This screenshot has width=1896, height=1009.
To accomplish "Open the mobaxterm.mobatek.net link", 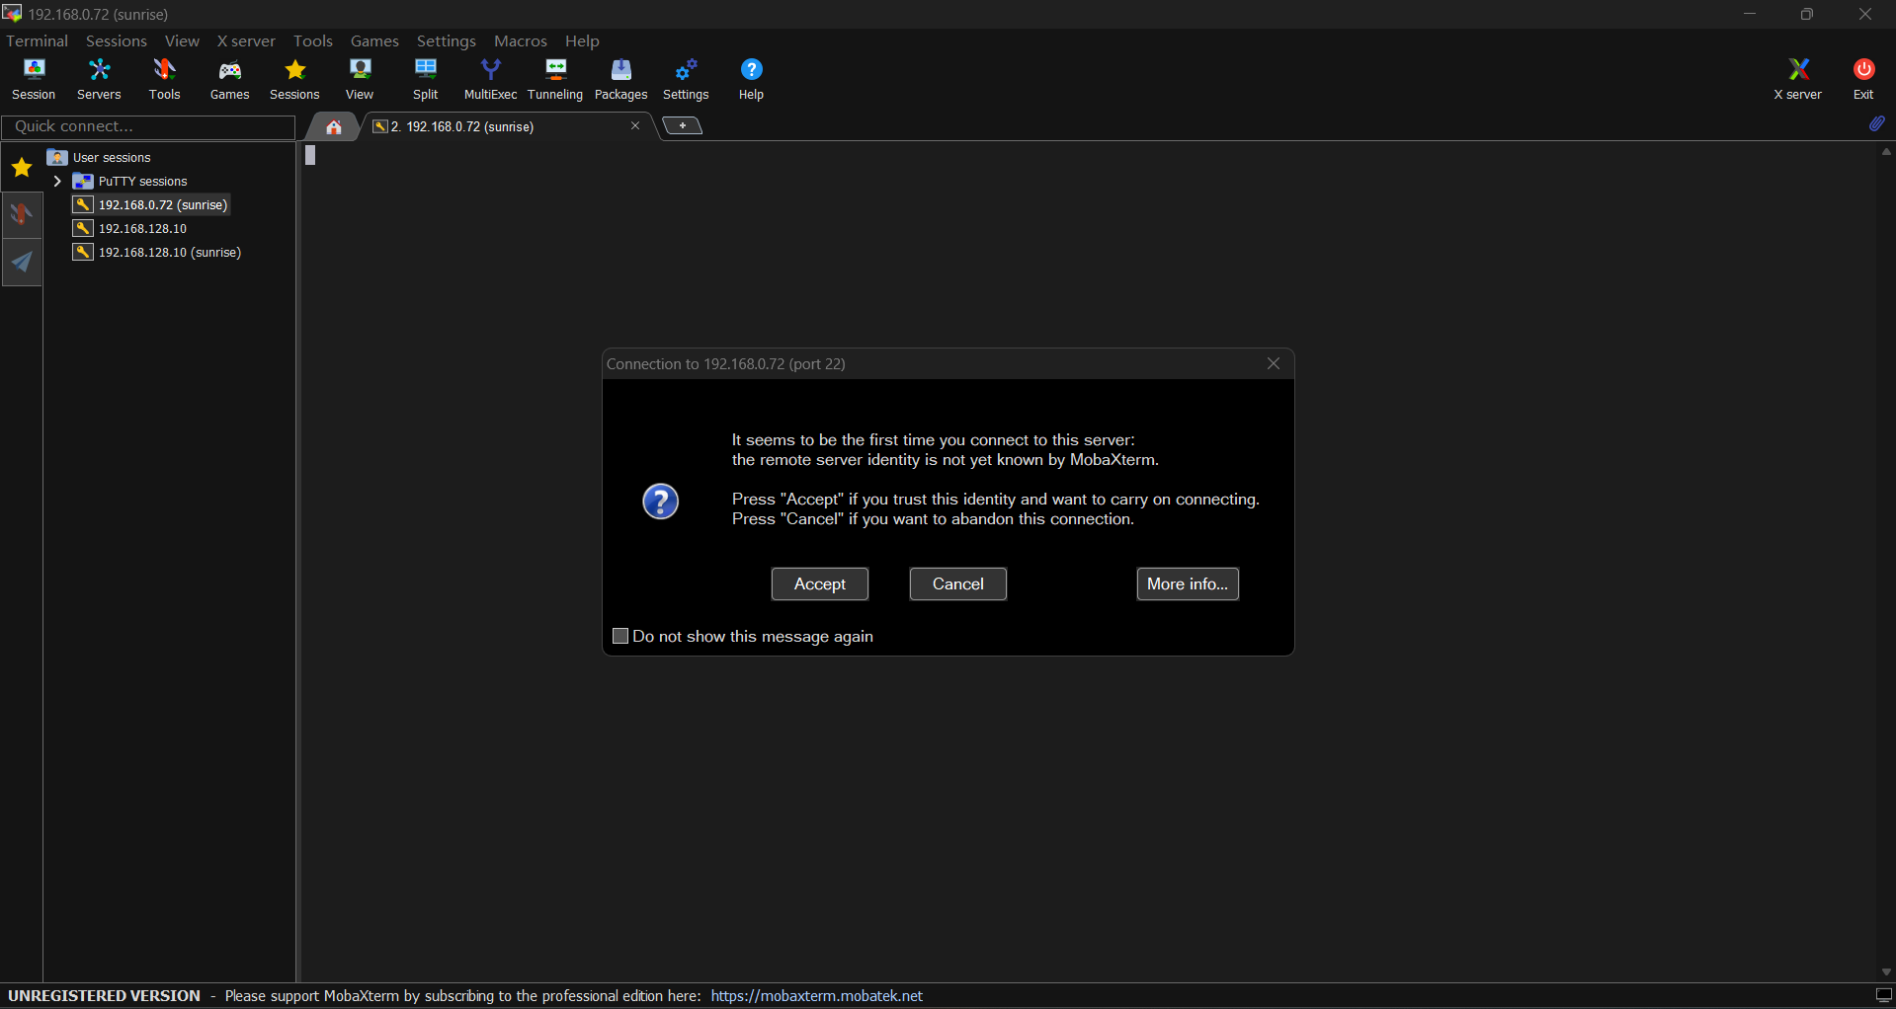I will coord(816,996).
